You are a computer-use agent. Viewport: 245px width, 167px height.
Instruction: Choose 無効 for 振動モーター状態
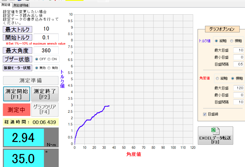37,68
